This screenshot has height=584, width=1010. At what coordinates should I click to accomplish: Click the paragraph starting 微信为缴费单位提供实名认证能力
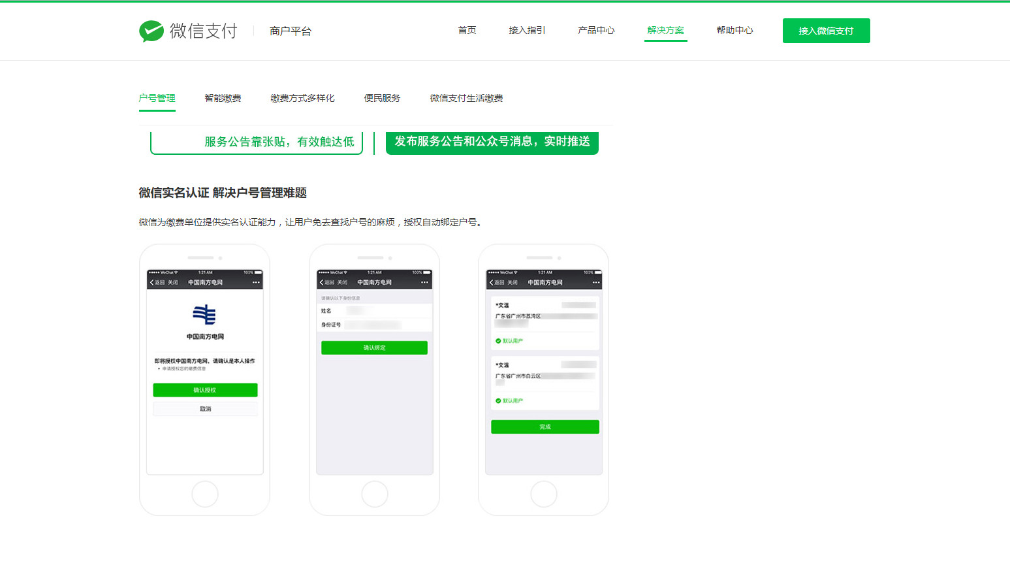click(312, 222)
